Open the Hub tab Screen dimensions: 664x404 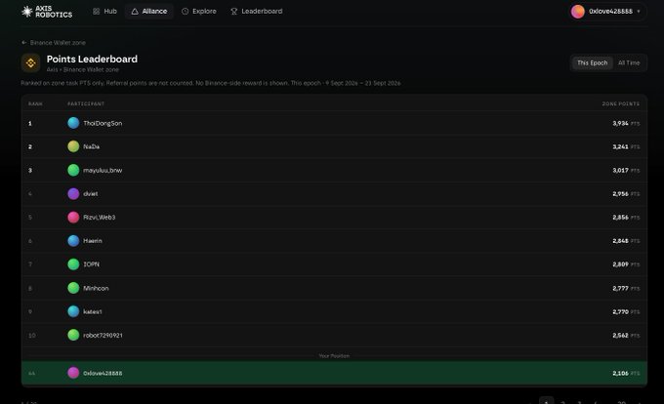pos(104,12)
